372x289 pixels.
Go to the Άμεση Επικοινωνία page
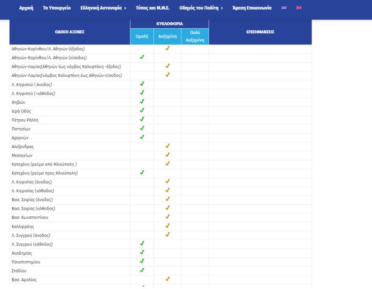(x=252, y=8)
